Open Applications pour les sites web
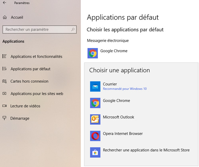The height and width of the screenshot is (167, 199). click(x=37, y=93)
